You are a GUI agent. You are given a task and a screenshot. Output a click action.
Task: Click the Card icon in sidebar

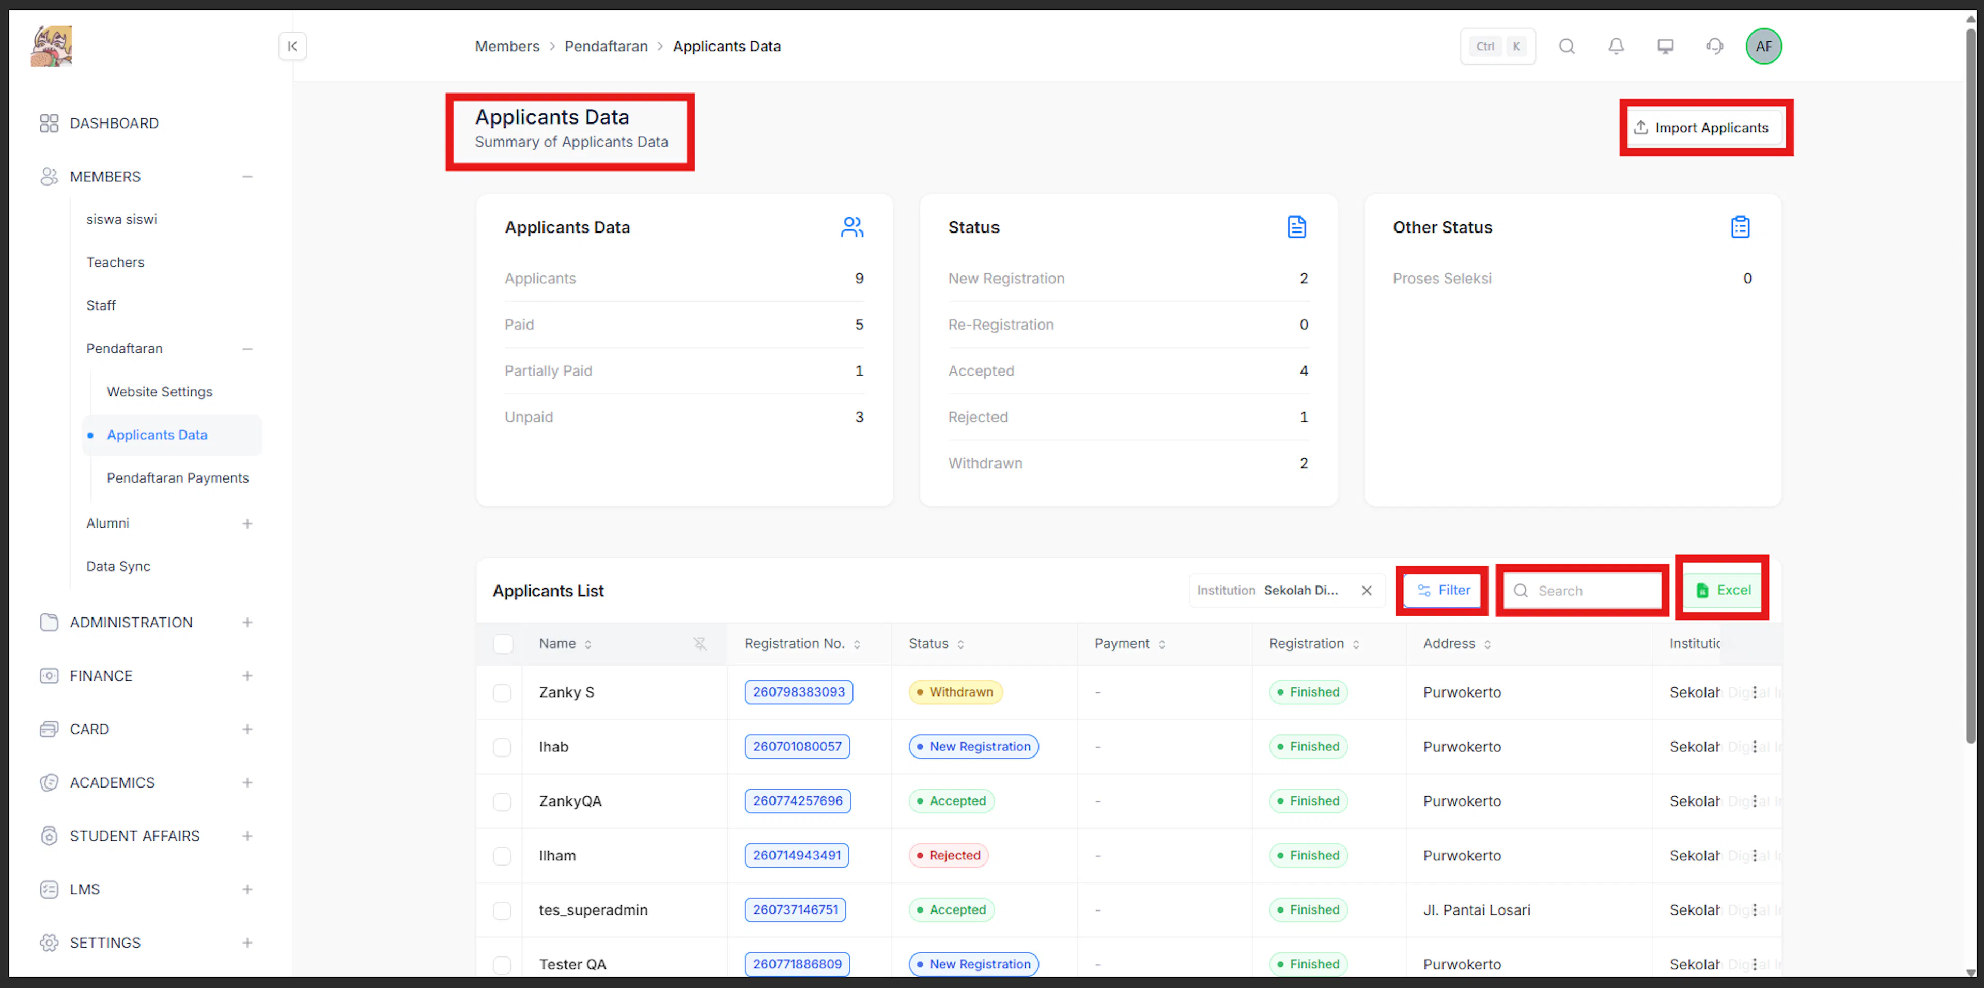click(49, 729)
